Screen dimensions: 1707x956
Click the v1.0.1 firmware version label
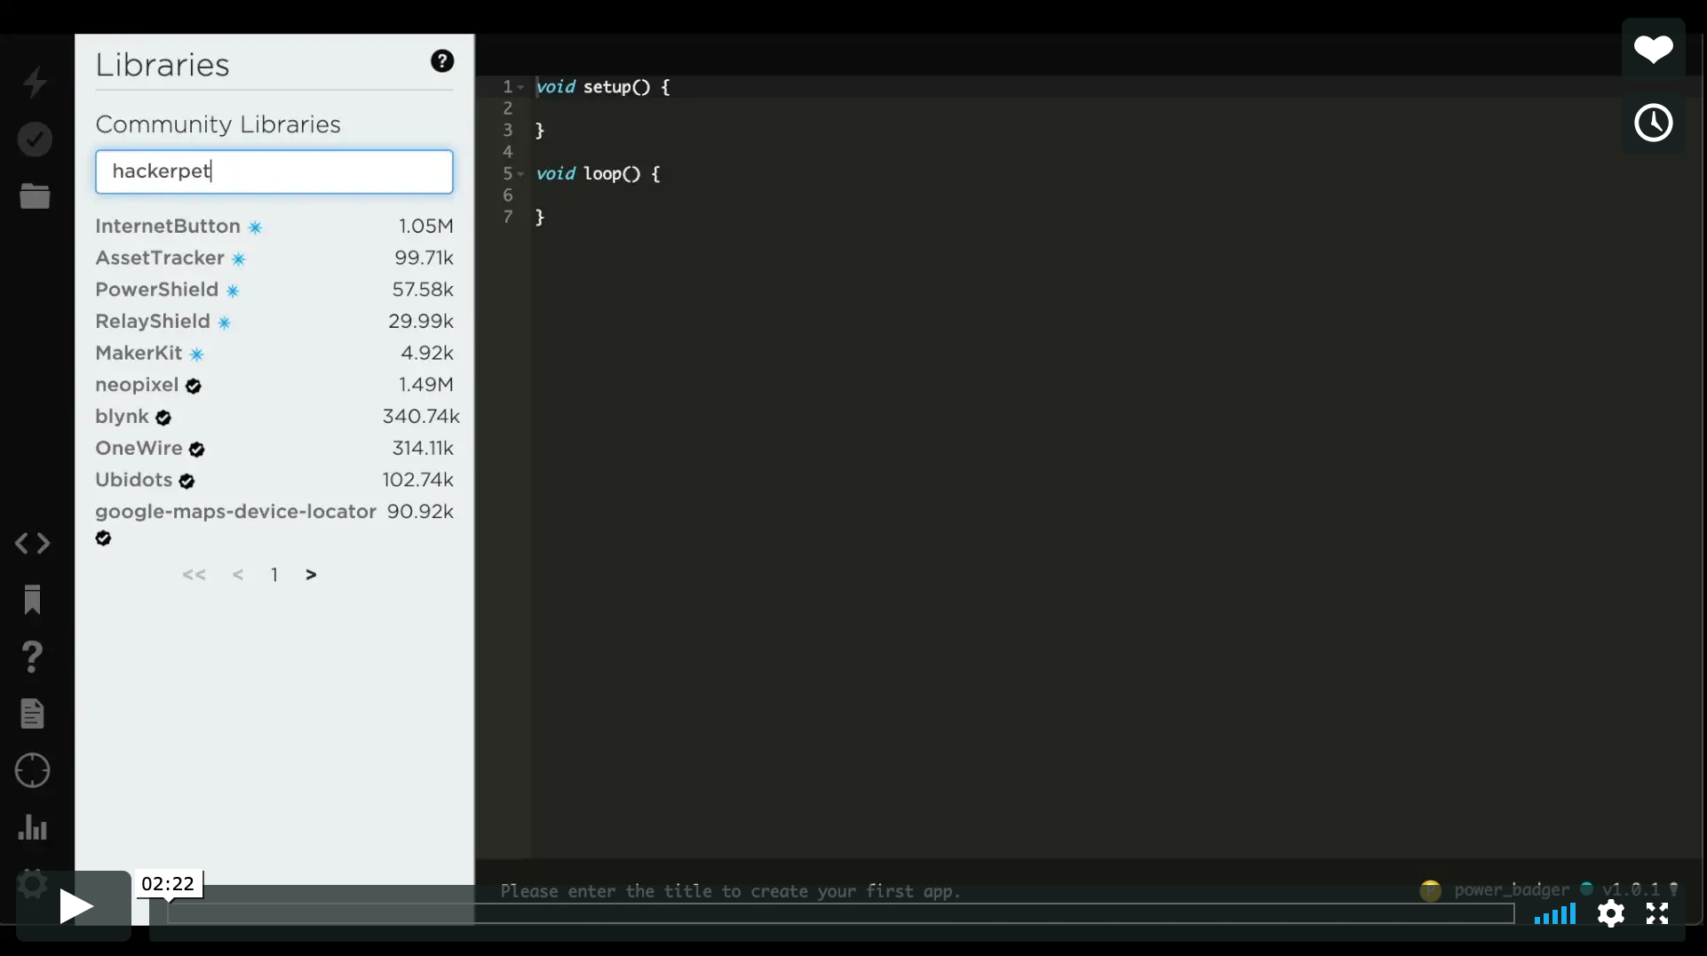coord(1631,889)
